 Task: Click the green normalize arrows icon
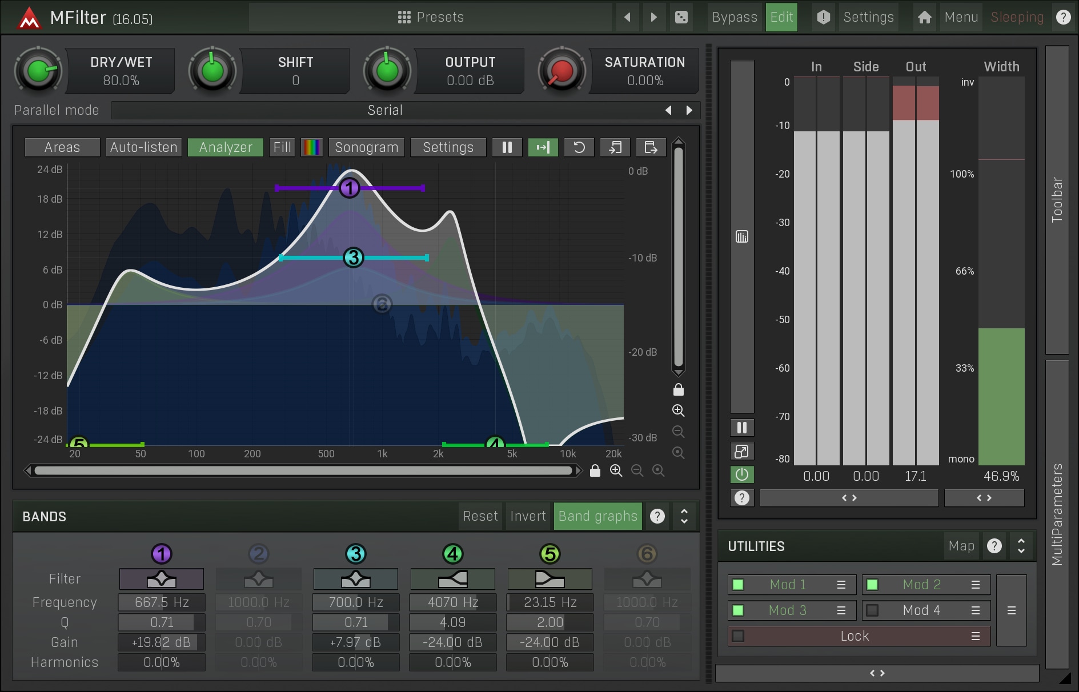[543, 147]
